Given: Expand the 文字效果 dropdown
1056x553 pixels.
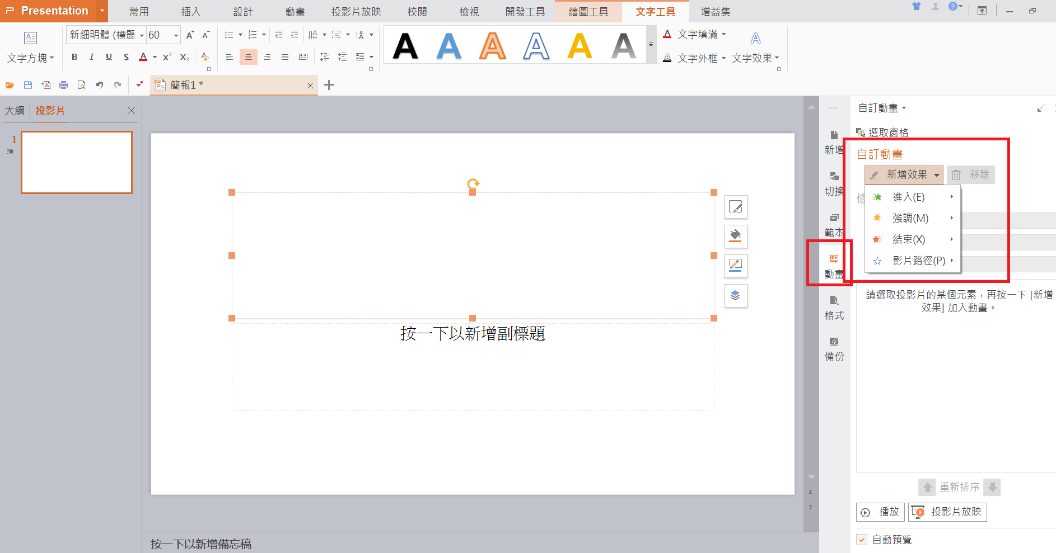Looking at the screenshot, I should pyautogui.click(x=777, y=58).
